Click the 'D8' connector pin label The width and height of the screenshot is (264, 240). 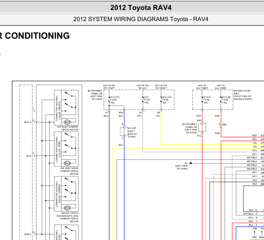tap(159, 112)
